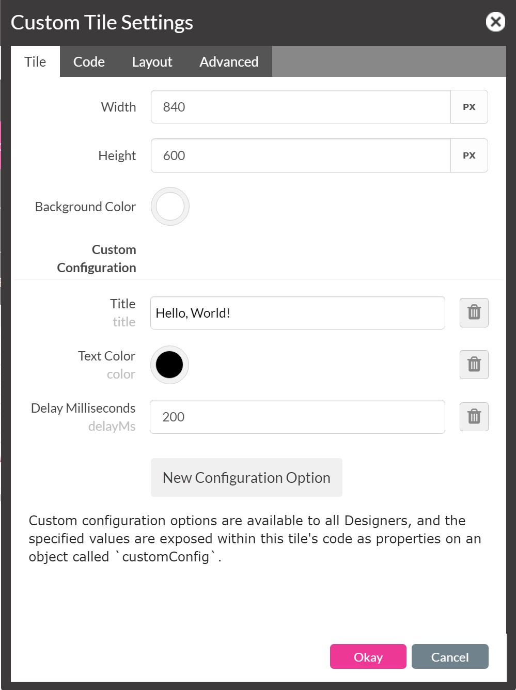Open the Background Color picker swatch

(170, 207)
